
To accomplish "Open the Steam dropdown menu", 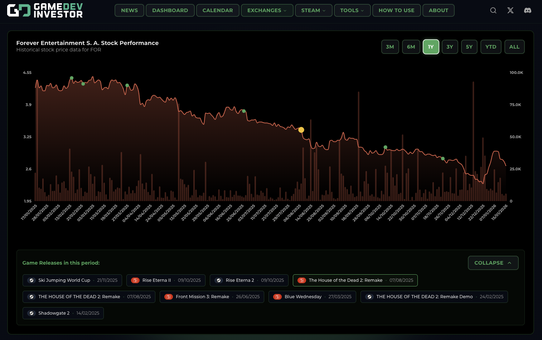I will coord(313,10).
